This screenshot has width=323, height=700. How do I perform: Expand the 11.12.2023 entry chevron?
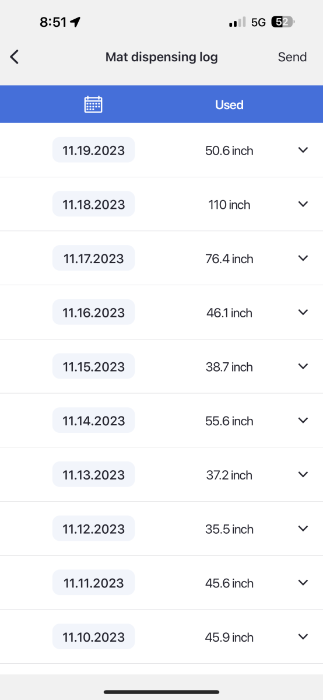click(x=303, y=528)
